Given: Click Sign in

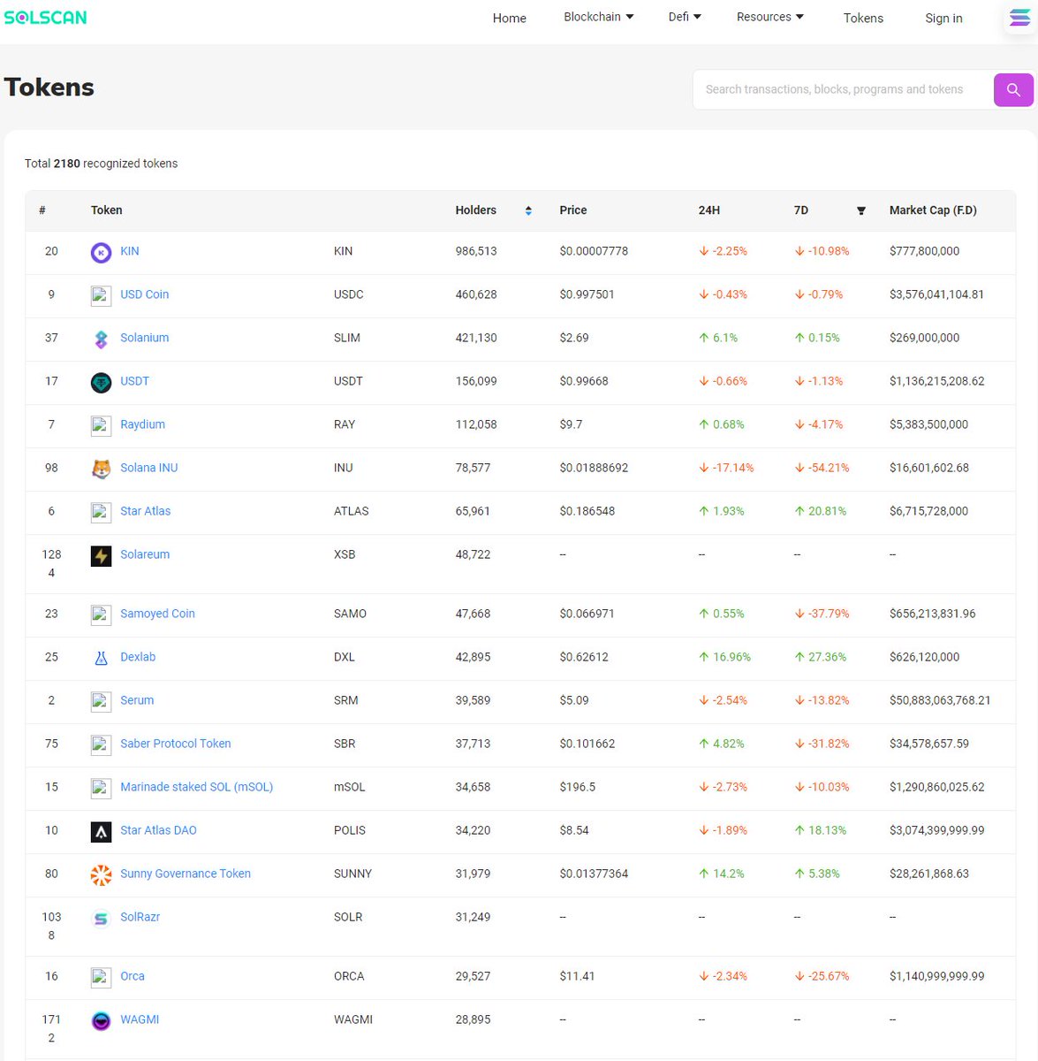Looking at the screenshot, I should pyautogui.click(x=943, y=18).
